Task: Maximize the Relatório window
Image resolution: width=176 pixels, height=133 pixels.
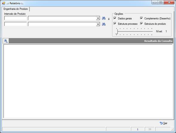Action: pyautogui.click(x=161, y=2)
